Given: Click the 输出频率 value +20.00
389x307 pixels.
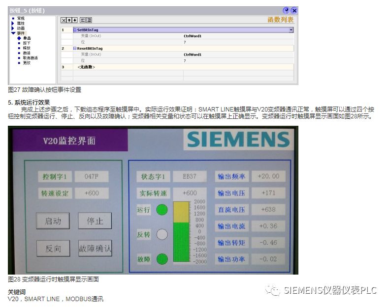Looking at the screenshot, I should pos(268,176).
